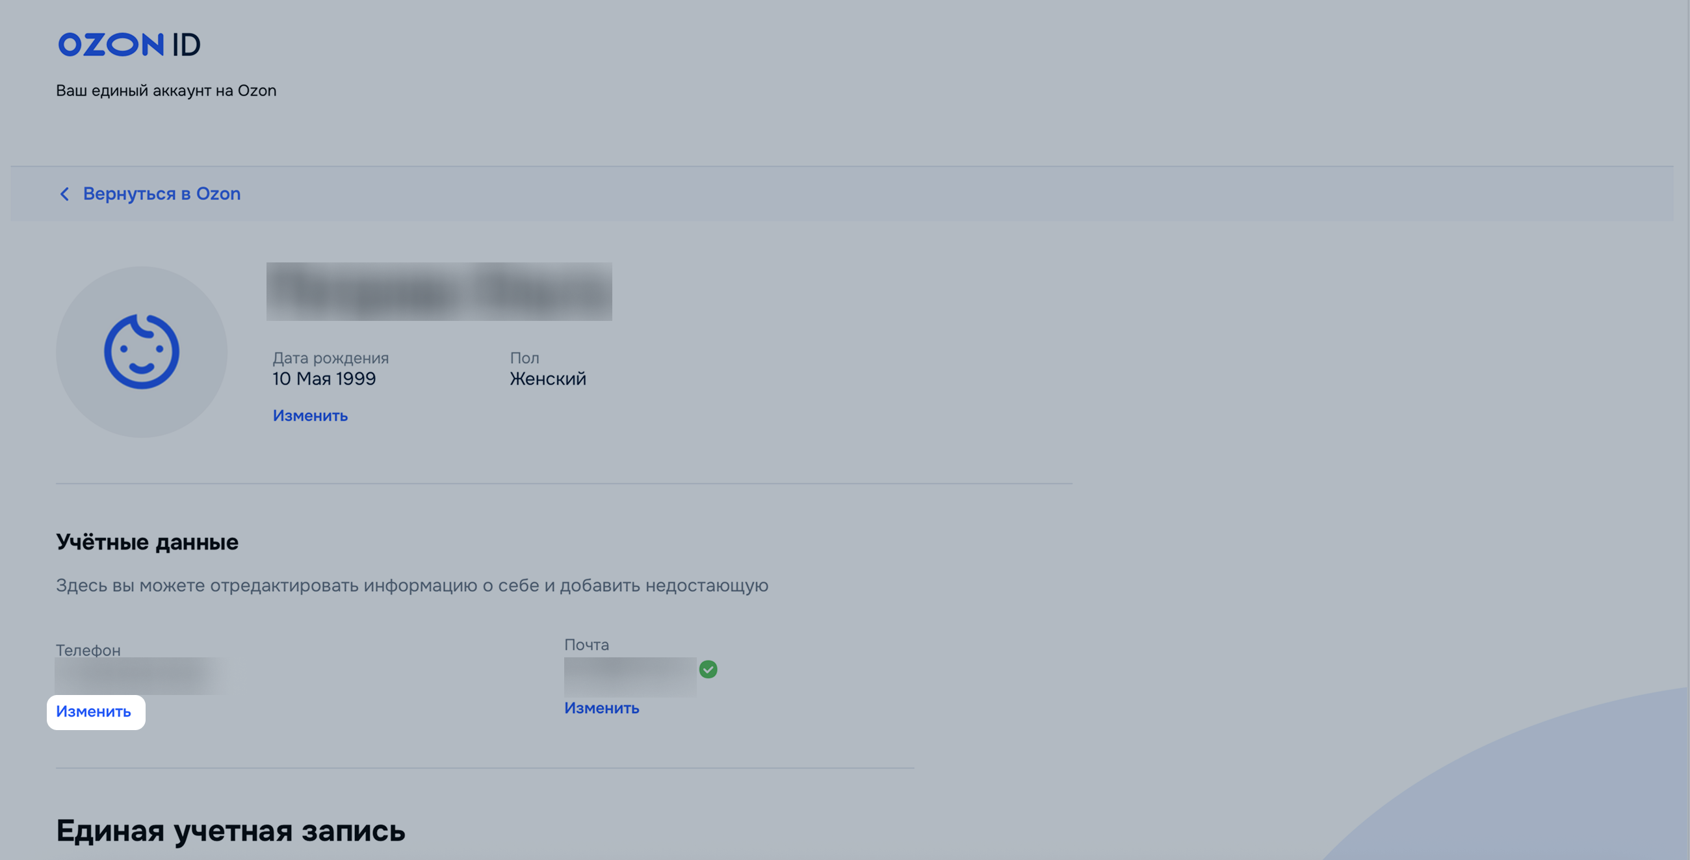Click 'Изменить' under the Почта field
This screenshot has height=860, width=1690.
pos(601,708)
